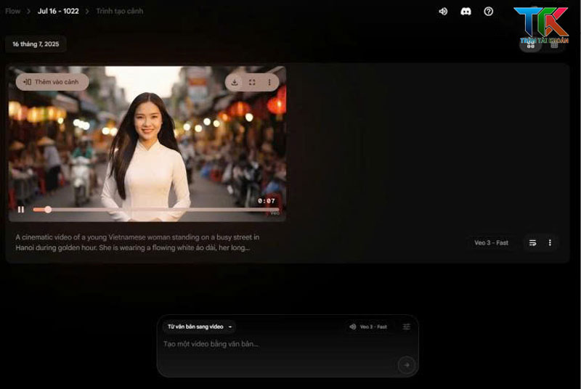Viewport: 581px width, 389px height.
Task: Open the prompt settings sliders icon
Action: [x=407, y=327]
